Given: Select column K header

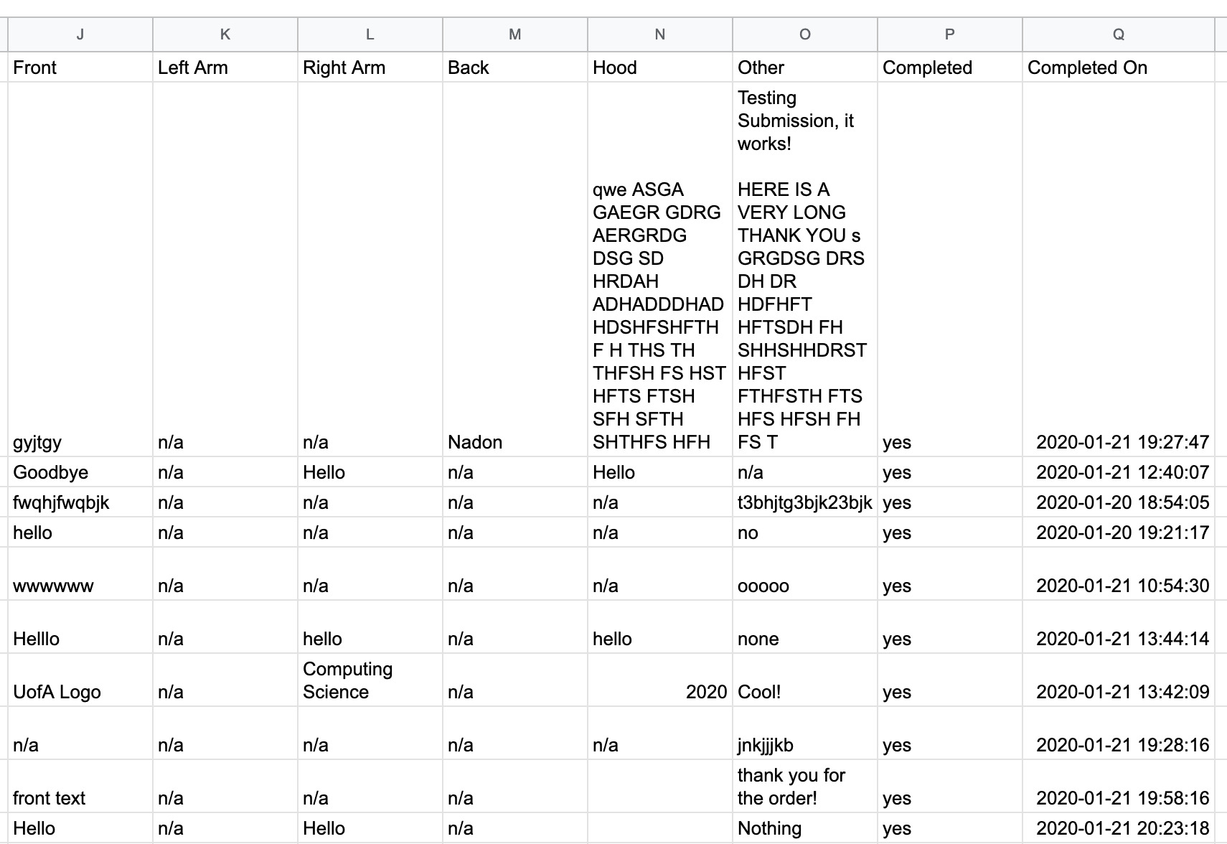Looking at the screenshot, I should pos(225,34).
